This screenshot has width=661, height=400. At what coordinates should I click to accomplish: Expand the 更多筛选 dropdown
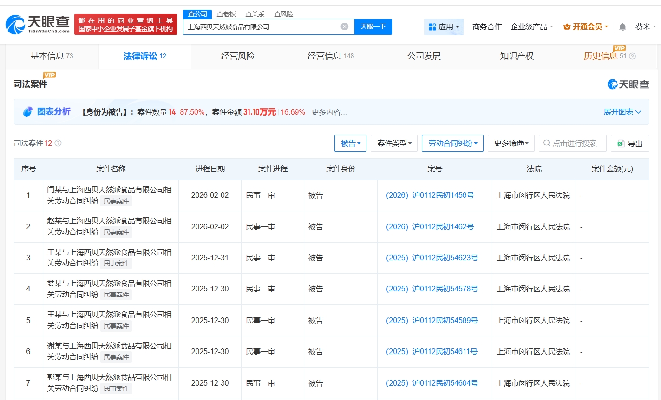pos(511,143)
